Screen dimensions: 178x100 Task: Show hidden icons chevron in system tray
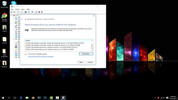[155, 98]
